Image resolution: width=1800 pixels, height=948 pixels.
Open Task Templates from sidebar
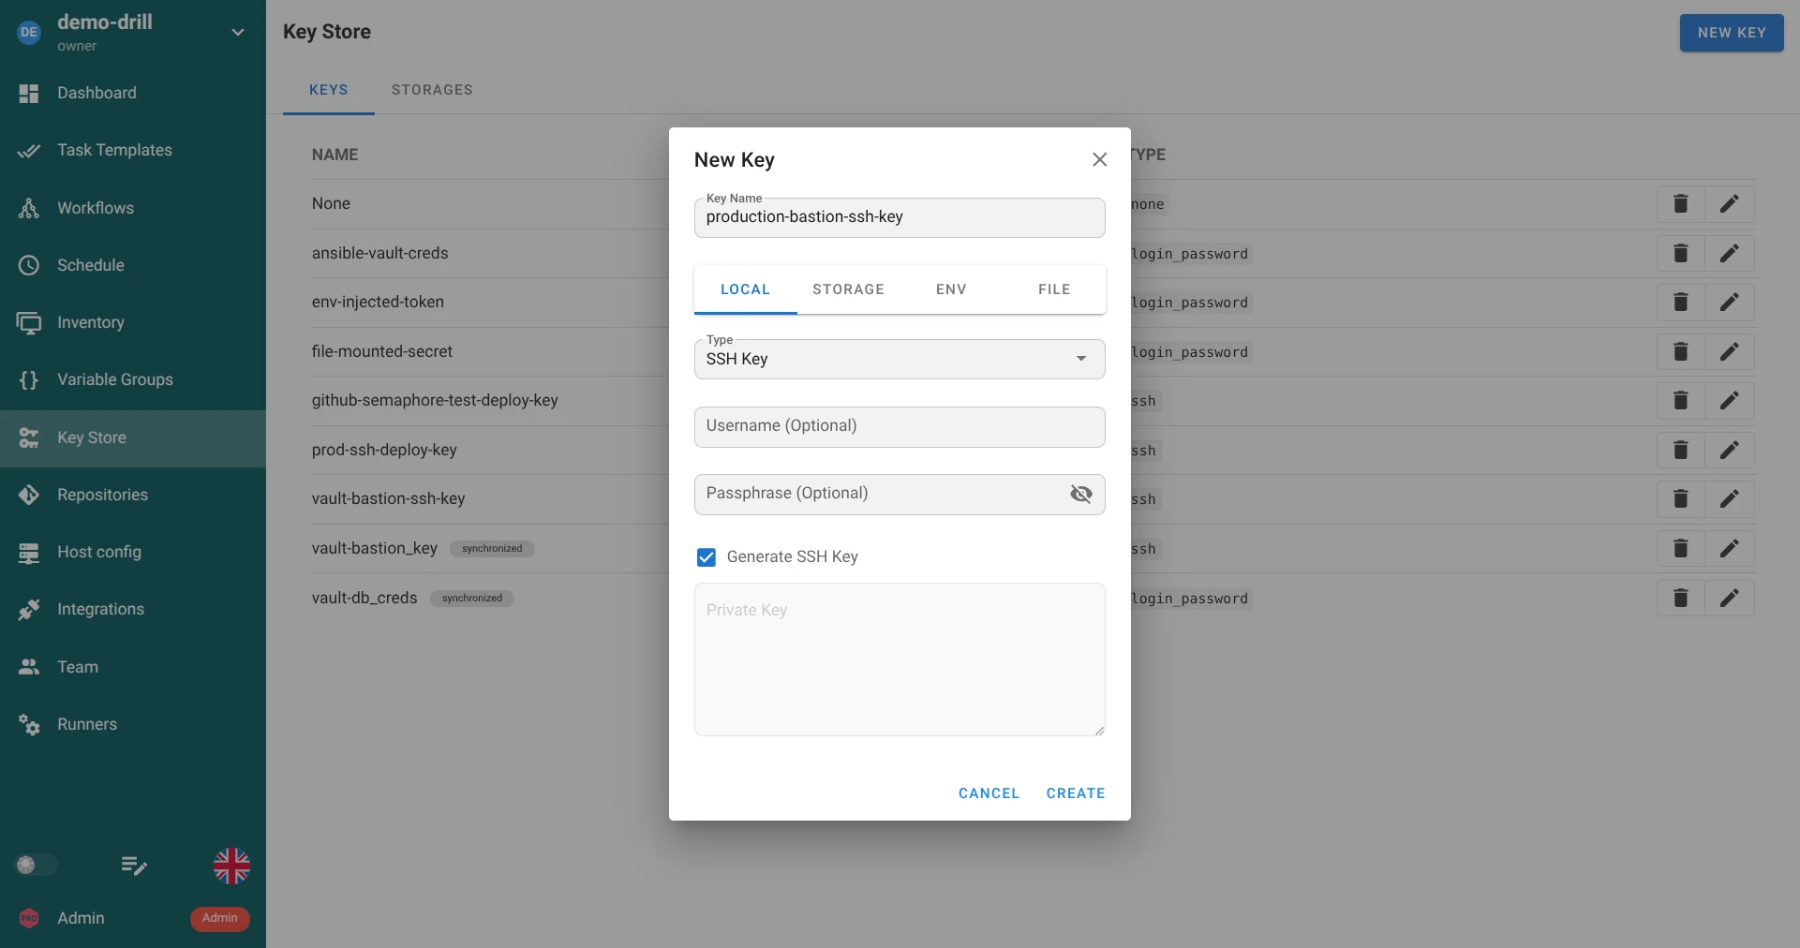[x=114, y=150]
